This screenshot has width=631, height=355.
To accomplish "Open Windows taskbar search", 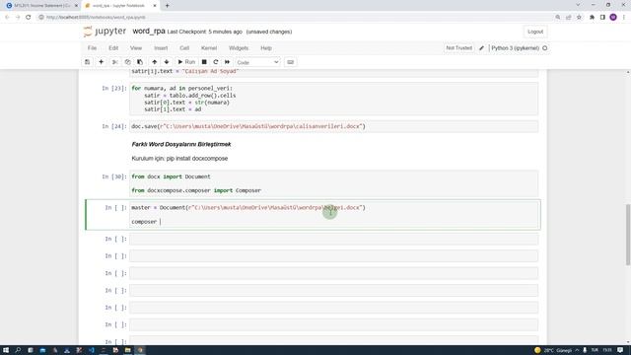I will pyautogui.click(x=18, y=350).
